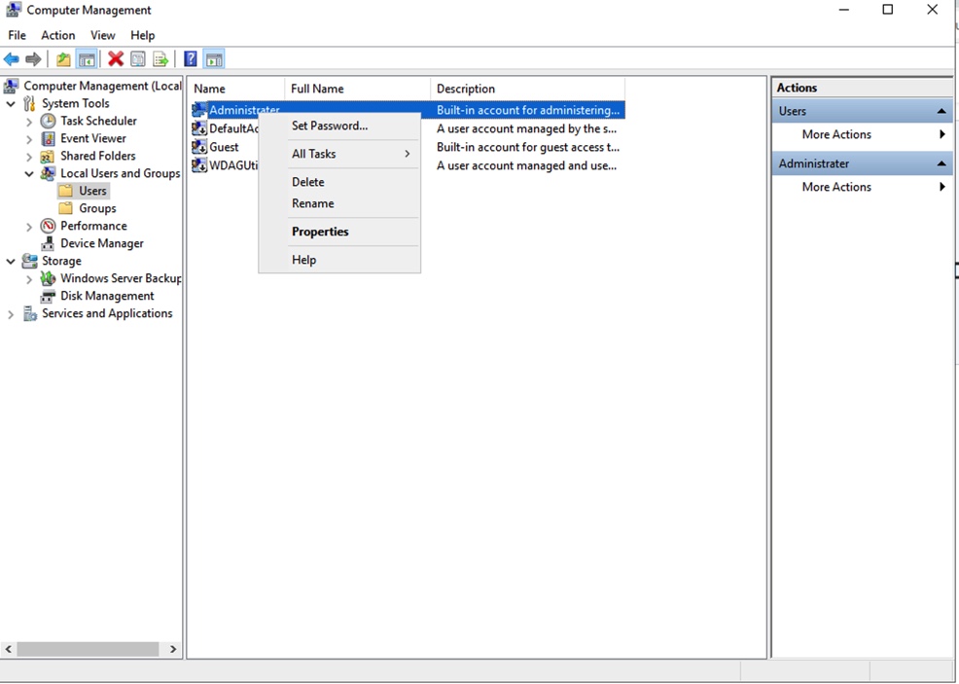959x684 pixels.
Task: Open the Action menu
Action: 57,35
